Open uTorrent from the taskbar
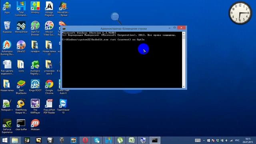 pos(120,140)
